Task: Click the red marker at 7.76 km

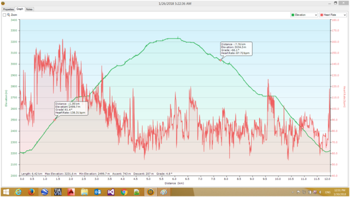Action: 220,61
